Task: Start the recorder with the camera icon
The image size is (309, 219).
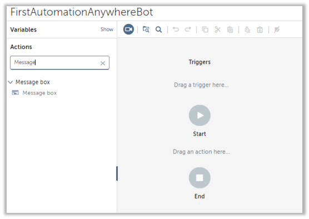Action: (x=128, y=29)
